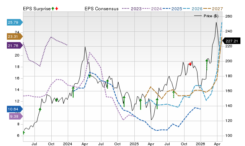Screen dimensions: 245x146
Task: Click the 180 tick on the price axis
Action: click(x=229, y=76)
